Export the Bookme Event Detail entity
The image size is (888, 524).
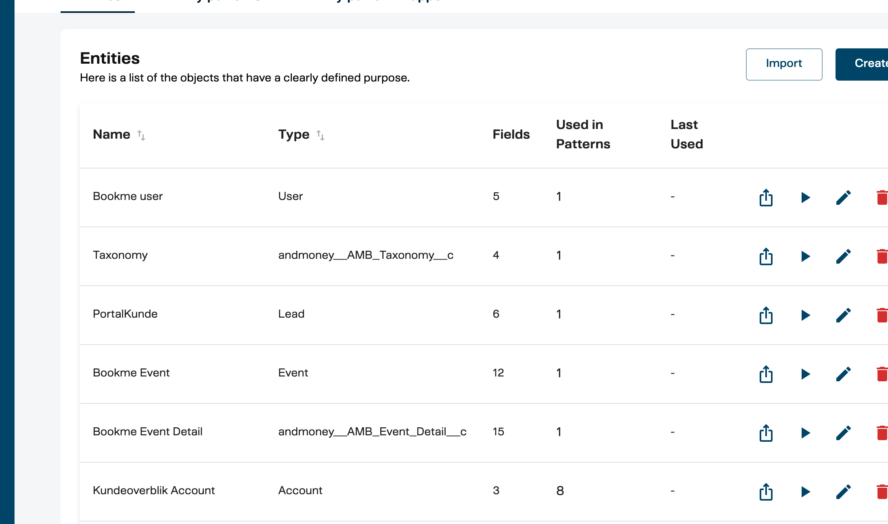pyautogui.click(x=766, y=433)
